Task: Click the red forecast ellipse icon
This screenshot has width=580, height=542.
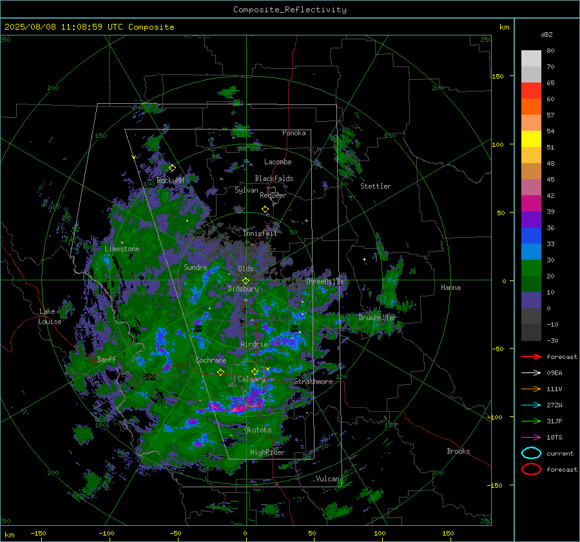Action: coord(531,469)
